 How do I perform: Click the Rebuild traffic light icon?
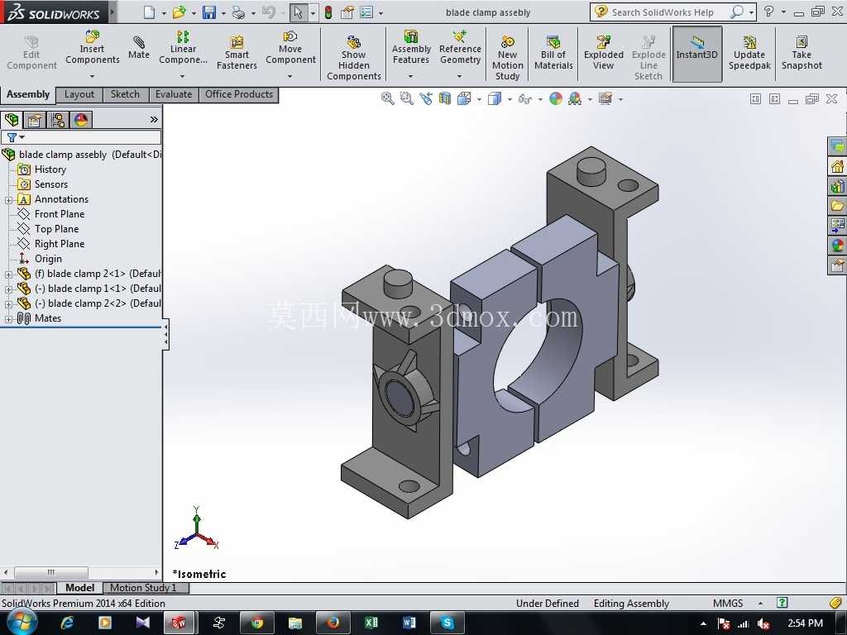pyautogui.click(x=328, y=12)
